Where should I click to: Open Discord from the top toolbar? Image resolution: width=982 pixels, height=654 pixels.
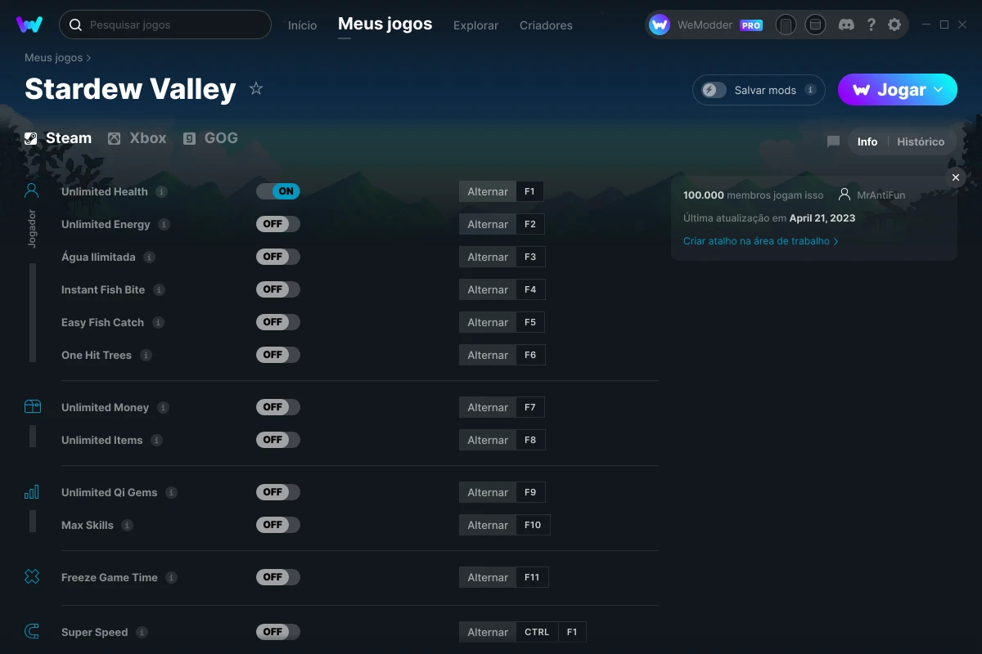point(846,25)
